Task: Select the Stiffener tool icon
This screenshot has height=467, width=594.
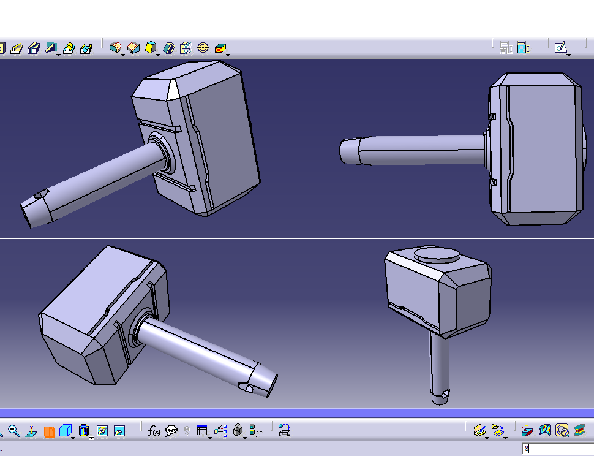Action: [50, 48]
